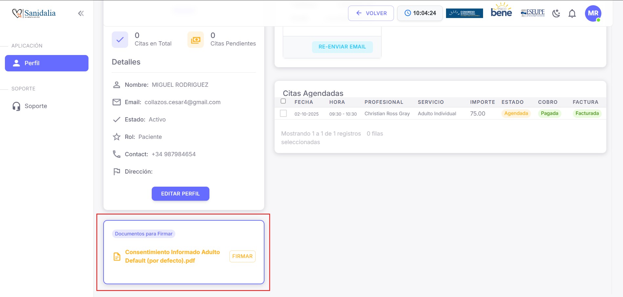Click the VOLVER button
Screen dimensions: 623x297
click(x=371, y=13)
